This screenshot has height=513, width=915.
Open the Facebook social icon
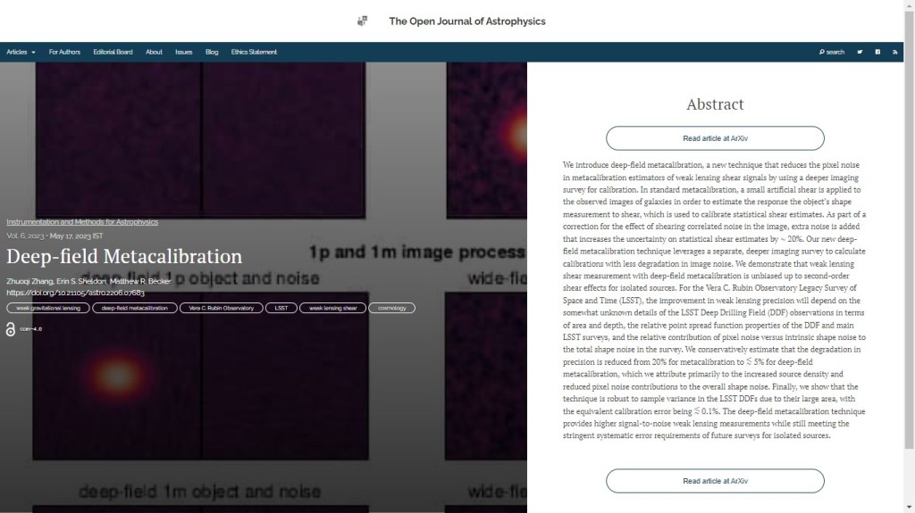point(877,52)
